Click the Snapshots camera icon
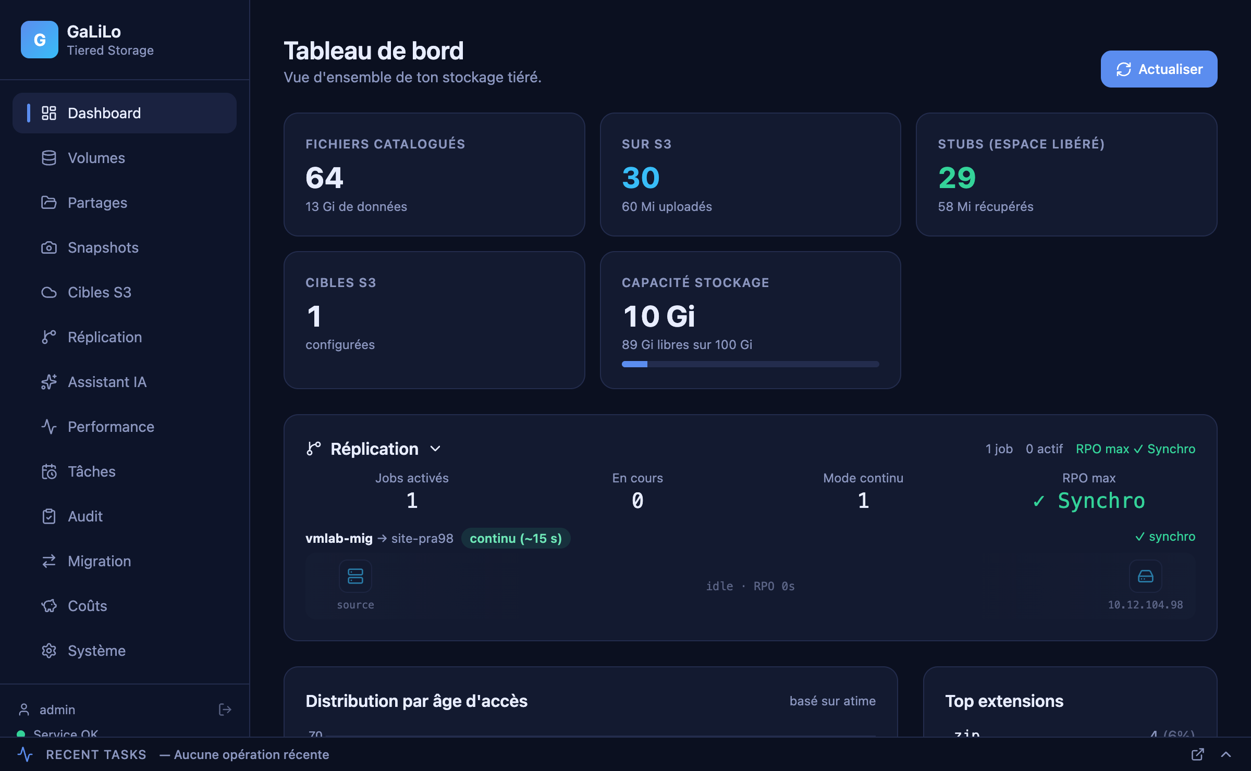This screenshot has height=771, width=1251. (x=49, y=247)
